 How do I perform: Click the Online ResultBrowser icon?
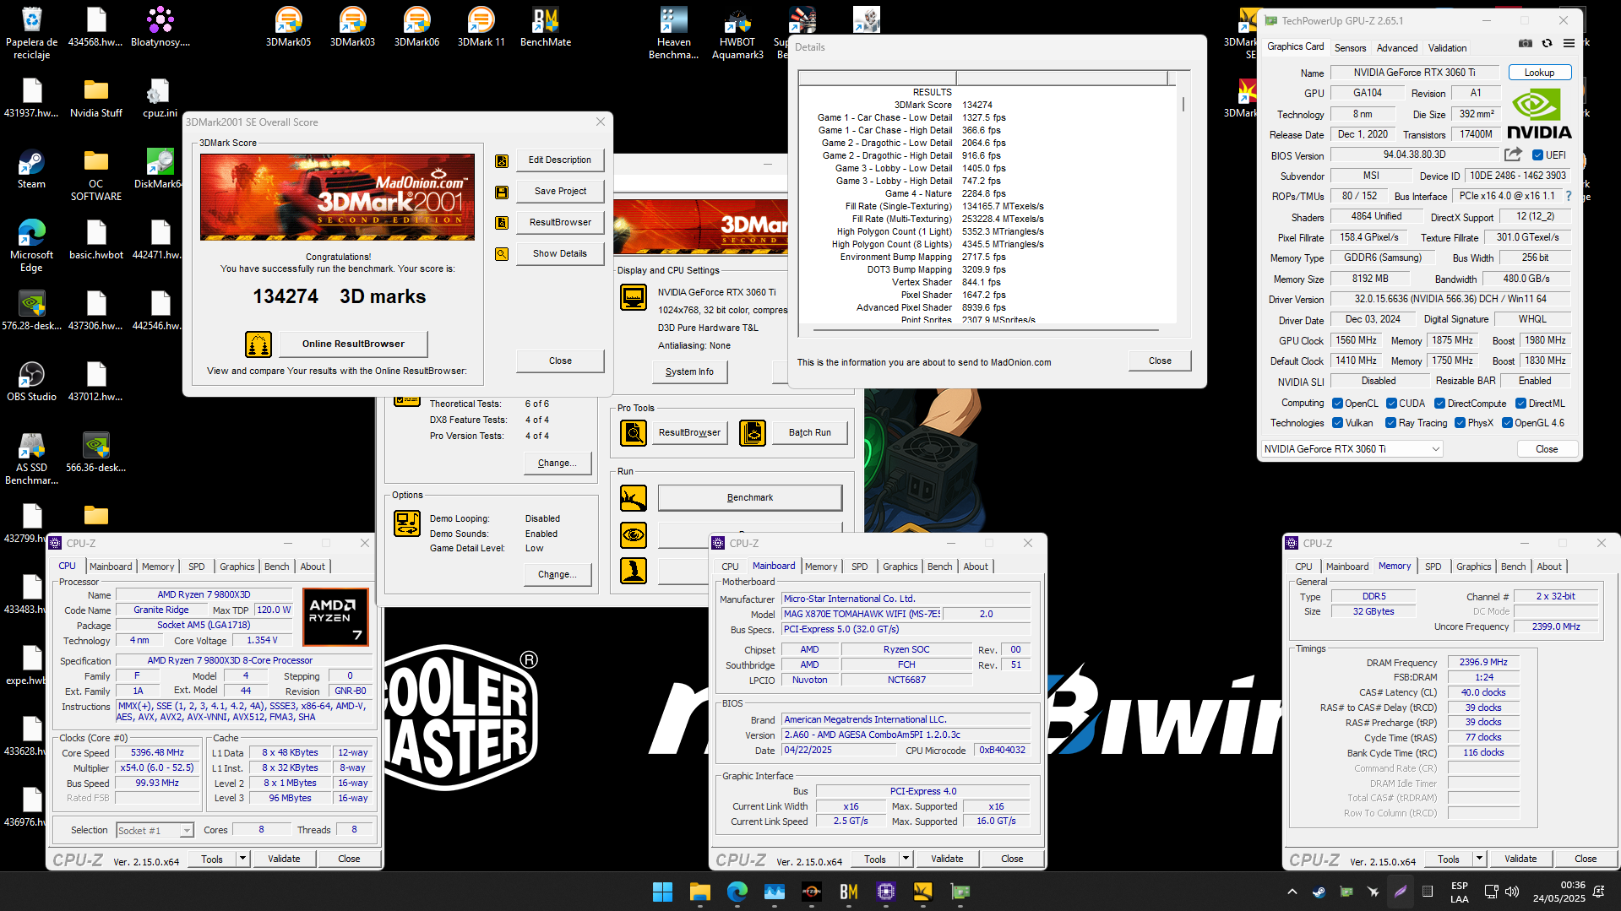click(x=258, y=344)
